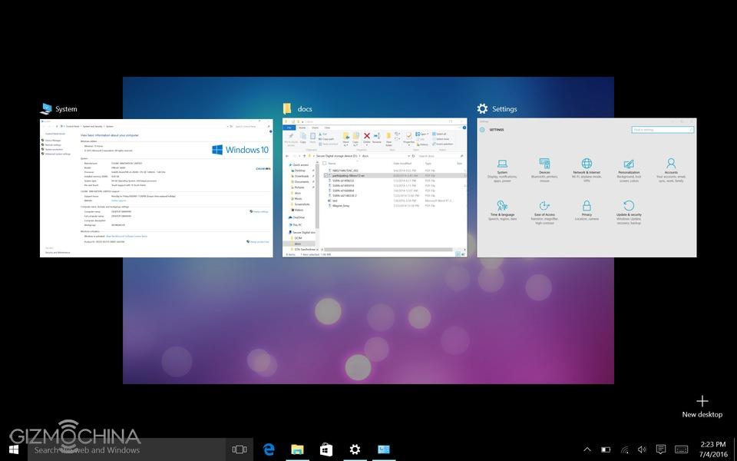This screenshot has height=461, width=737.
Task: Show the touch keyboard from the tray
Action: 681,449
